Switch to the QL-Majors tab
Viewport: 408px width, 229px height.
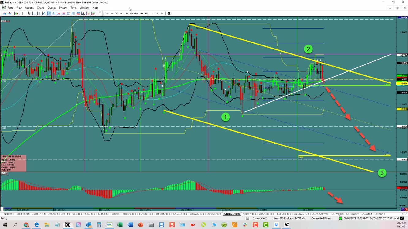(x=337, y=214)
